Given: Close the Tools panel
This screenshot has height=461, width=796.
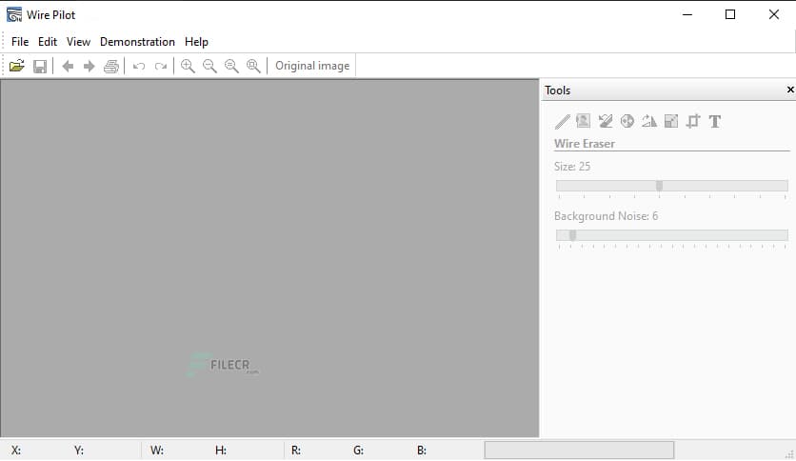Looking at the screenshot, I should coord(790,90).
